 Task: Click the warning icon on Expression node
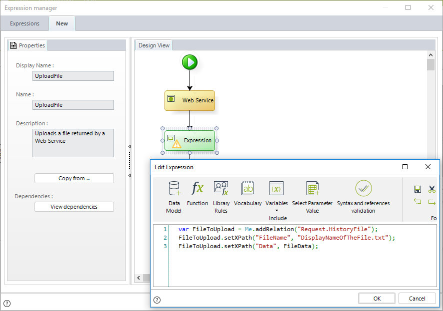click(176, 144)
